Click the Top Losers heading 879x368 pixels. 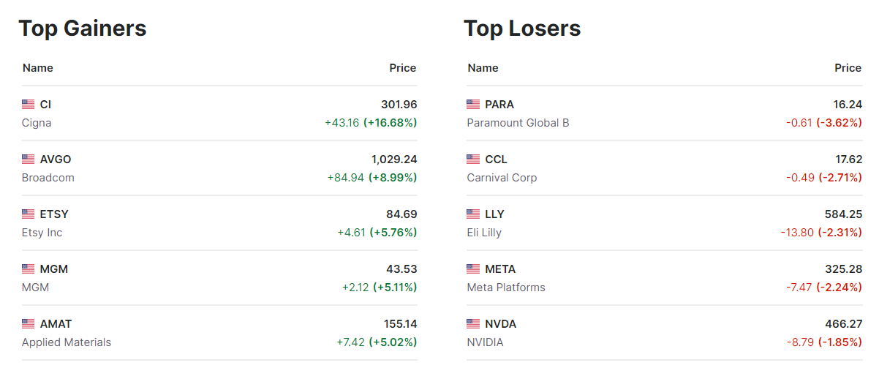coord(522,29)
